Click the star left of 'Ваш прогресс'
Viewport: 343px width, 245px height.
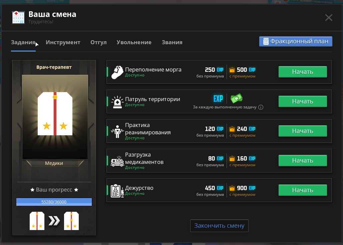pyautogui.click(x=32, y=190)
